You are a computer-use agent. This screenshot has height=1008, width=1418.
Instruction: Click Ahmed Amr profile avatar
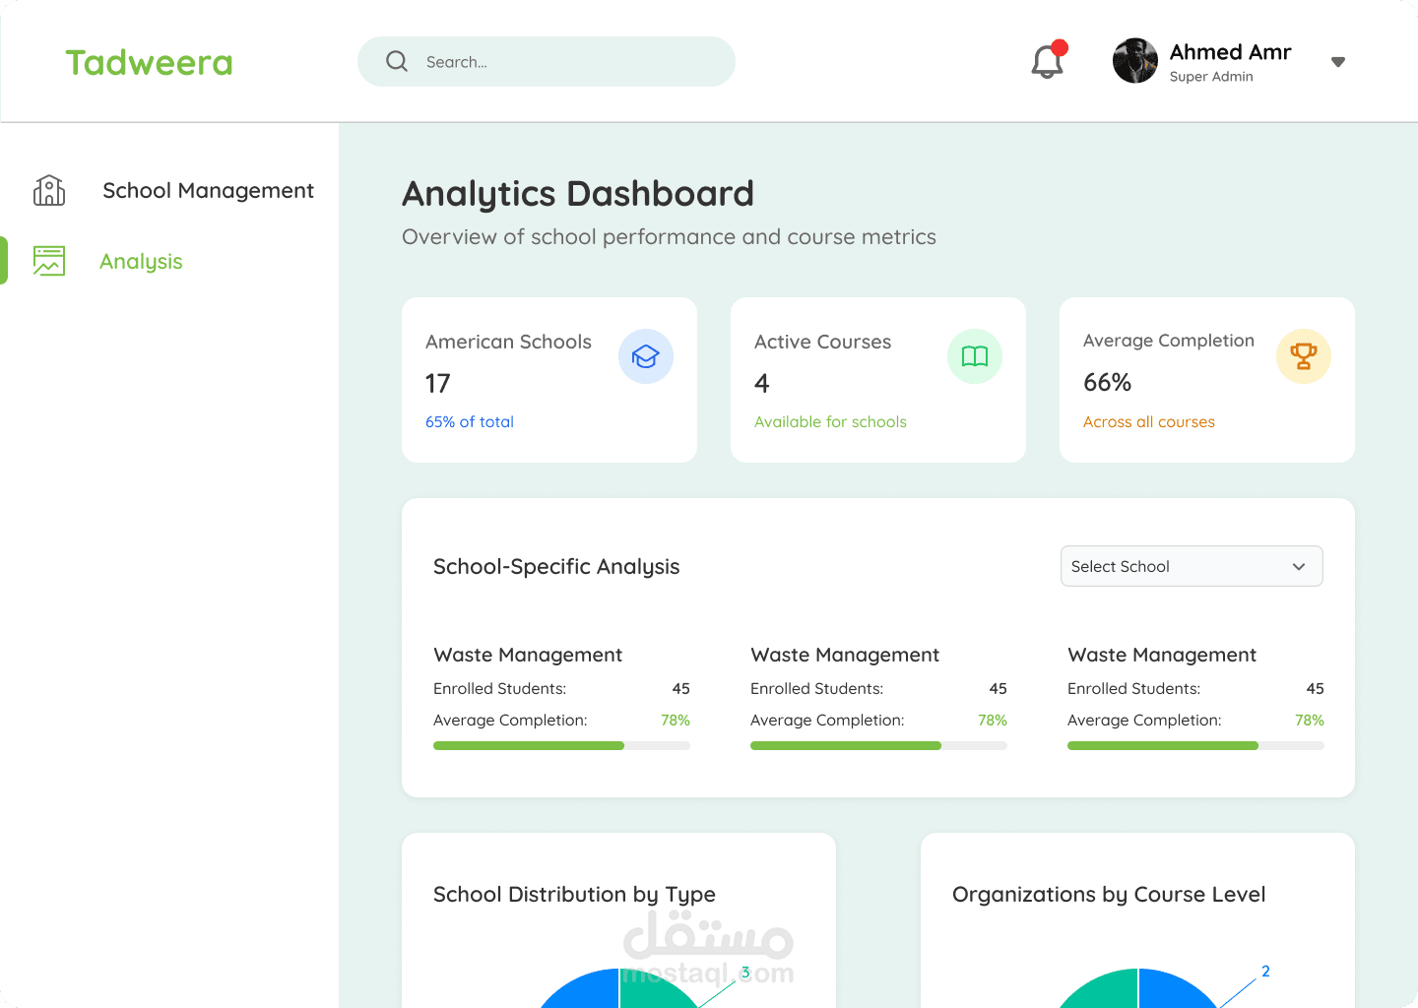point(1135,61)
